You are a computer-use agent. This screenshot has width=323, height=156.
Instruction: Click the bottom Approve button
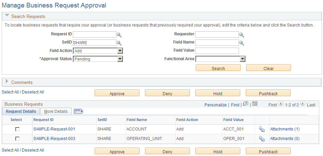point(117,151)
